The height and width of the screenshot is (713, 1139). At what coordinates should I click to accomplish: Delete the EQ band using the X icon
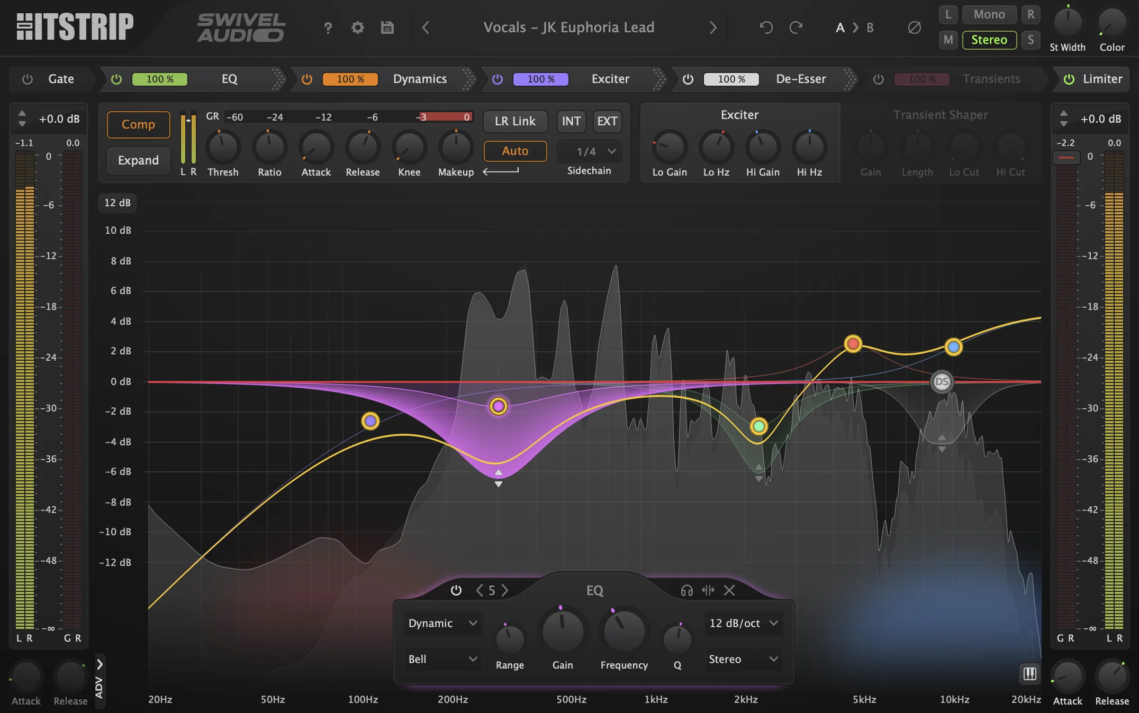click(x=729, y=591)
